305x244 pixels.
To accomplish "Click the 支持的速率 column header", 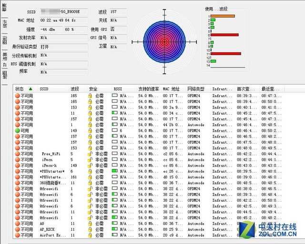I will (x=149, y=89).
